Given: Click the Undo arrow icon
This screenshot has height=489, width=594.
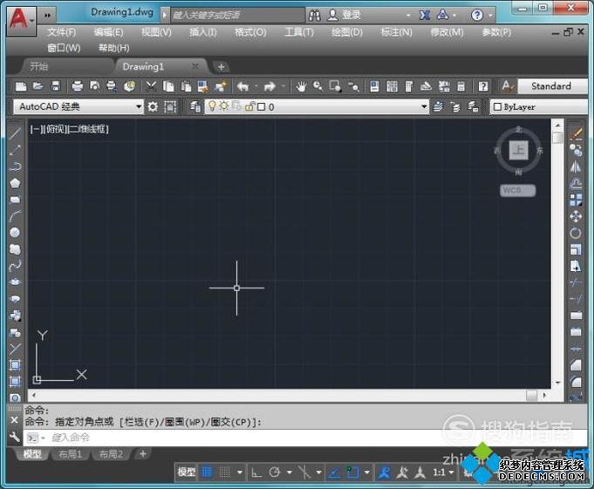Looking at the screenshot, I should pyautogui.click(x=242, y=86).
